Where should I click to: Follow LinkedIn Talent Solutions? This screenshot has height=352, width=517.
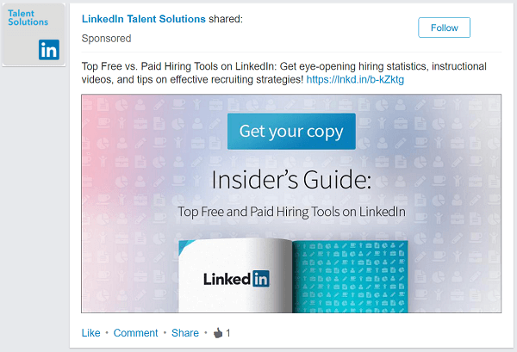[x=444, y=28]
